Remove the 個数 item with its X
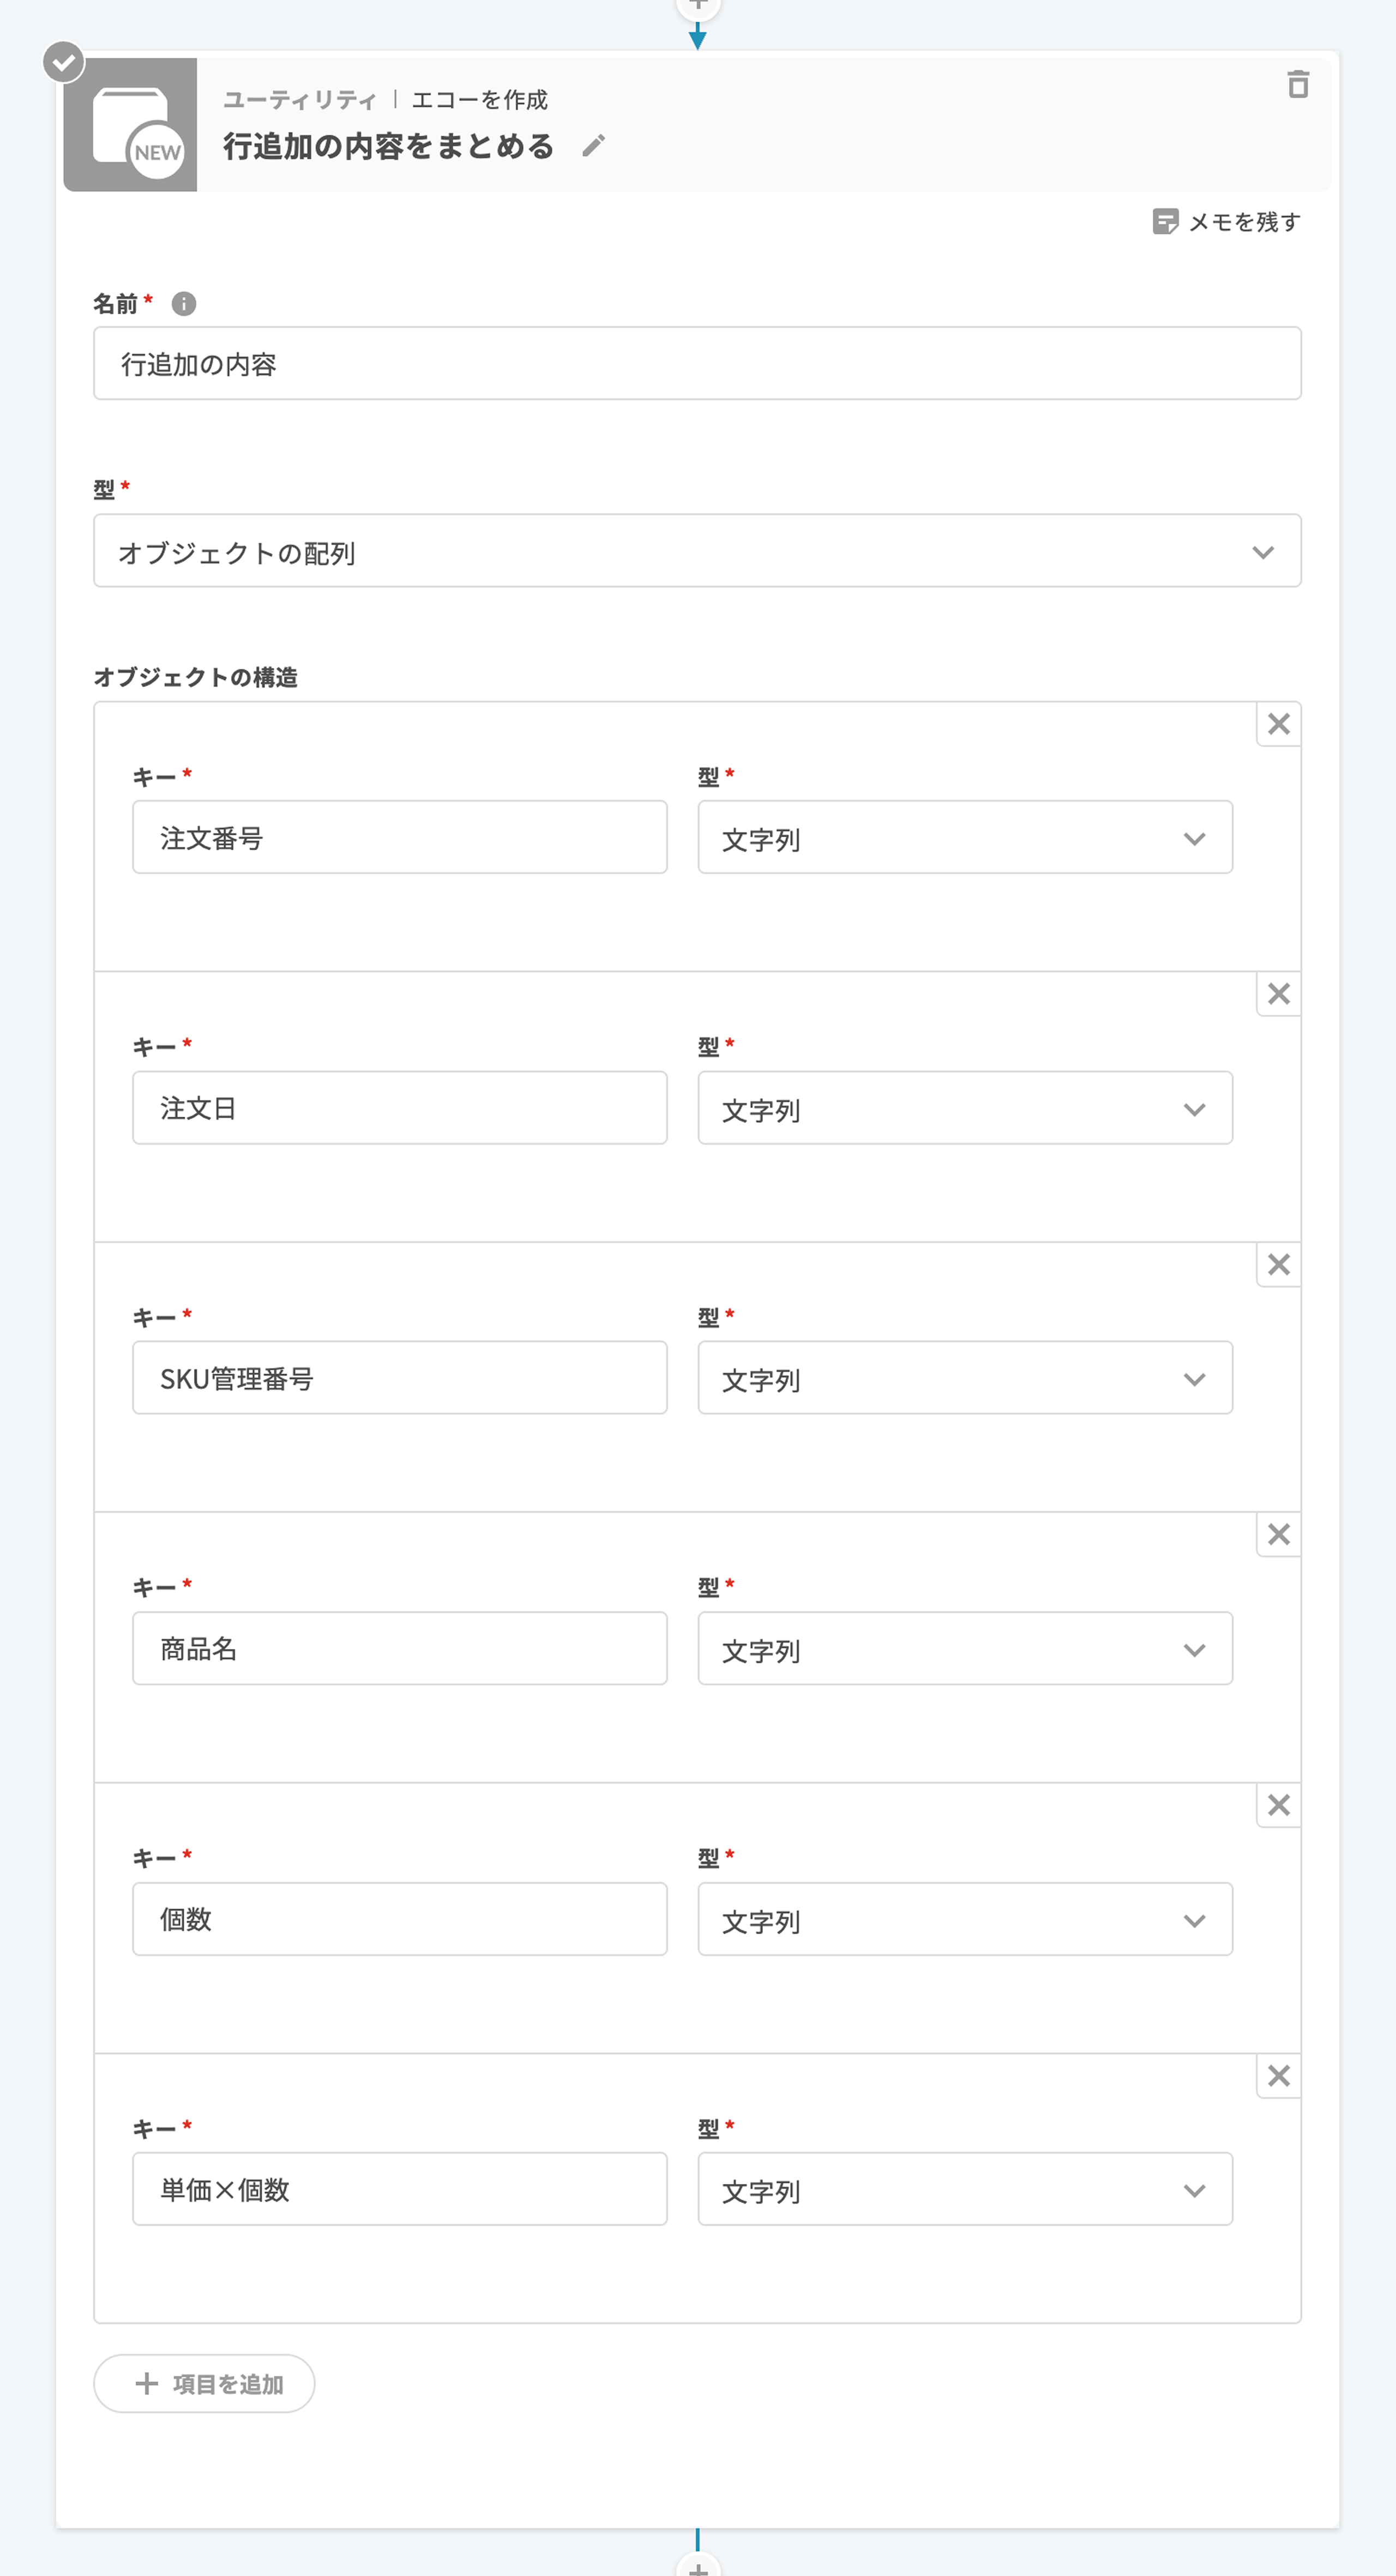 click(x=1278, y=1805)
